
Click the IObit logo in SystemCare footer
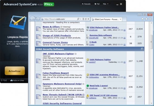pyautogui.click(x=4, y=80)
